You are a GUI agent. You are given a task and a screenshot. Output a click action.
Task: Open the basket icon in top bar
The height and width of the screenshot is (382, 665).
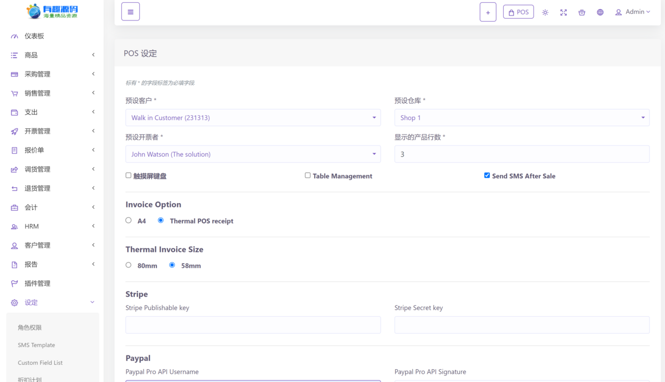pos(582,12)
